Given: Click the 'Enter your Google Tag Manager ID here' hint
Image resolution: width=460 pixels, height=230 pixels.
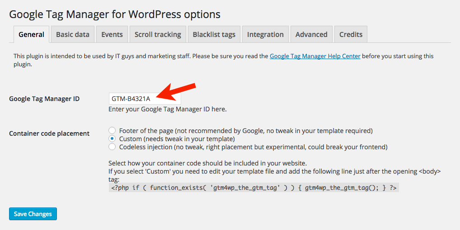Looking at the screenshot, I should coord(168,109).
